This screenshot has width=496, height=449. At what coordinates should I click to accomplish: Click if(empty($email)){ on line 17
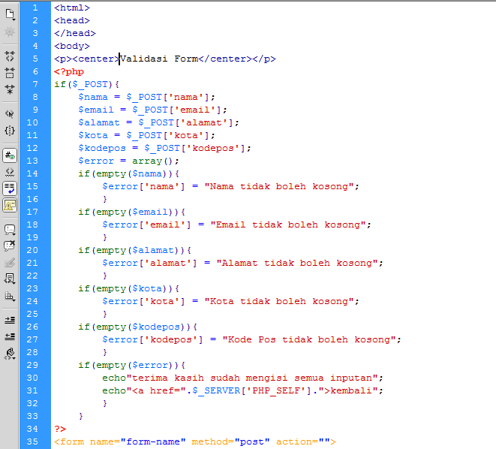[x=132, y=212]
